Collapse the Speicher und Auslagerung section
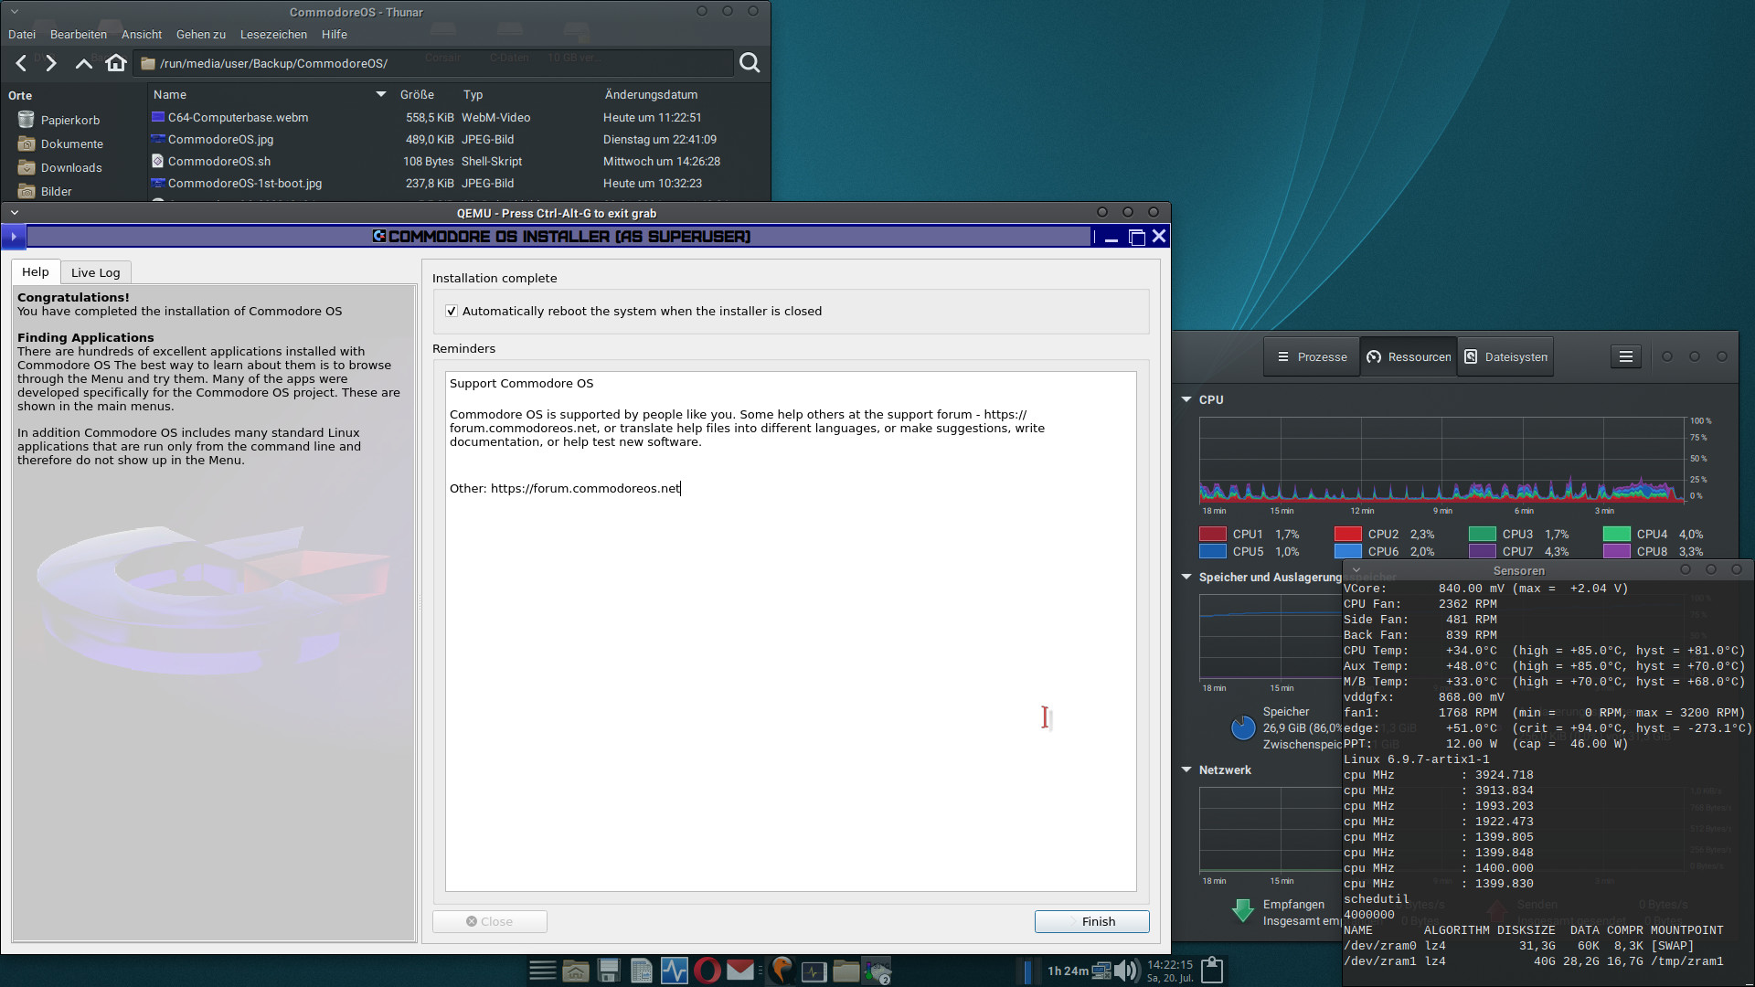The height and width of the screenshot is (987, 1755). tap(1186, 577)
